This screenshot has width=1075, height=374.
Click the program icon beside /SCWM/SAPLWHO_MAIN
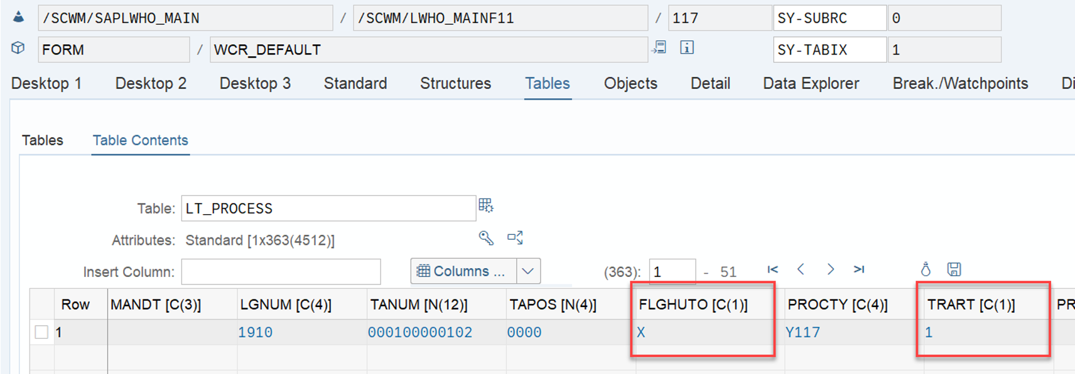pyautogui.click(x=18, y=17)
